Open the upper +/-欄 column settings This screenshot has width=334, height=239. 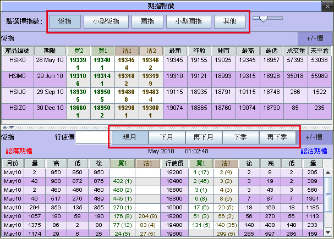coord(315,38)
